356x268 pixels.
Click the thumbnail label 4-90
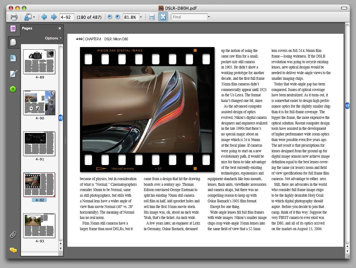click(x=40, y=118)
